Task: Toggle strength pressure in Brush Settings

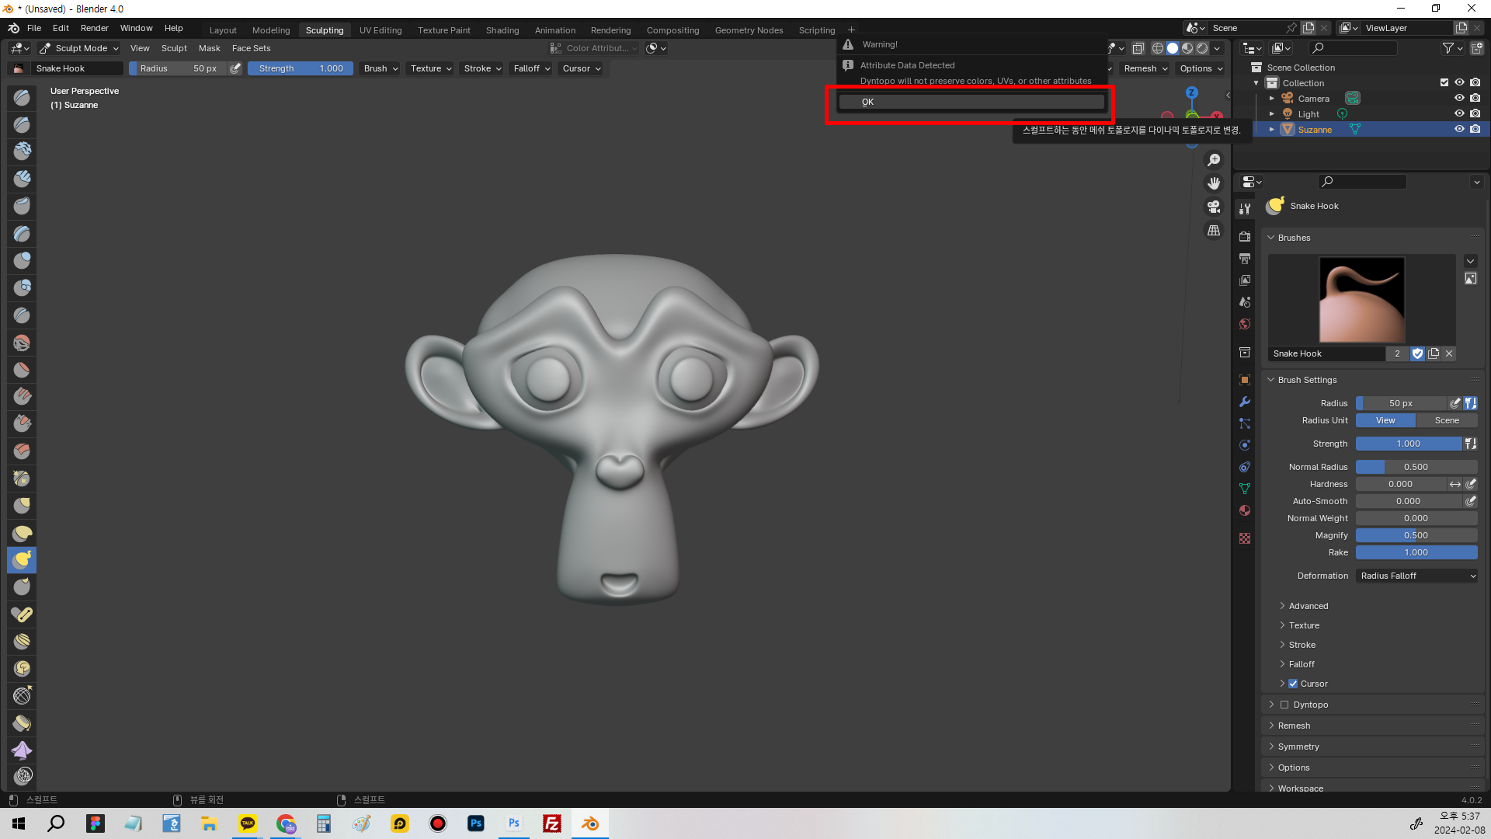Action: [x=1471, y=444]
